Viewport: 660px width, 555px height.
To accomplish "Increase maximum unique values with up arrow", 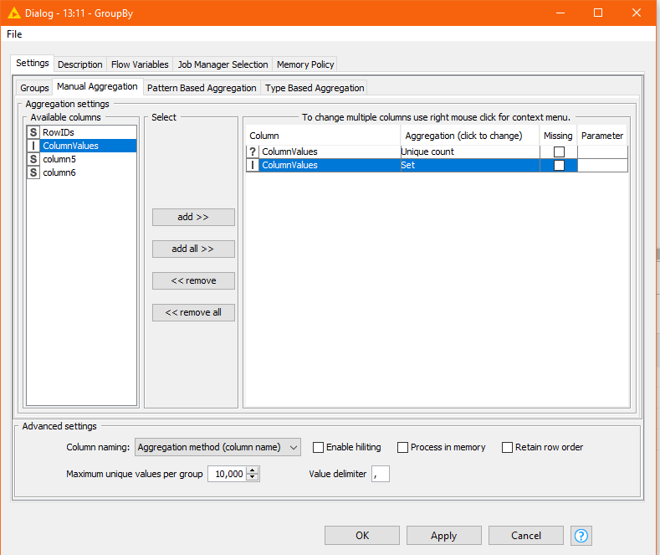I will click(253, 470).
